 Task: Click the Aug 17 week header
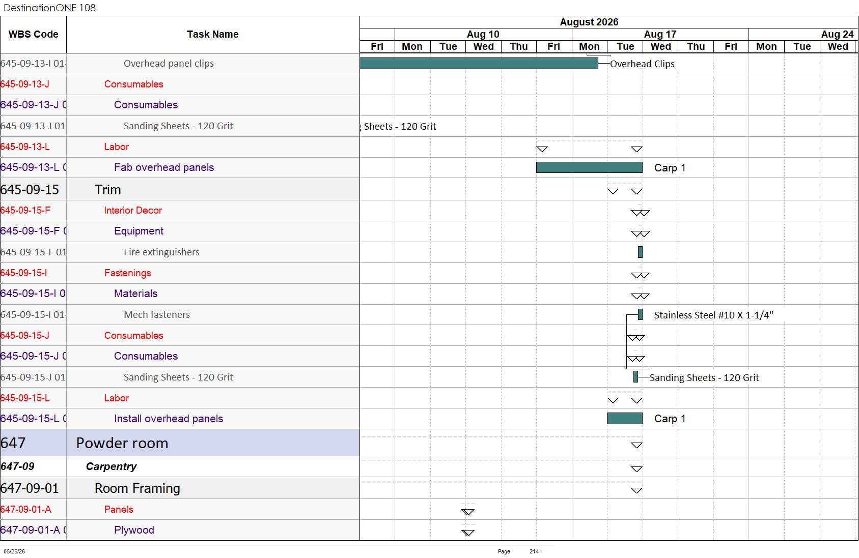click(x=660, y=34)
